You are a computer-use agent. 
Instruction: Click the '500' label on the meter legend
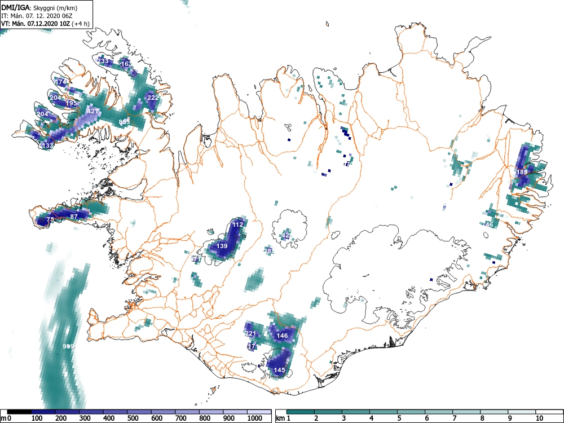(133, 418)
